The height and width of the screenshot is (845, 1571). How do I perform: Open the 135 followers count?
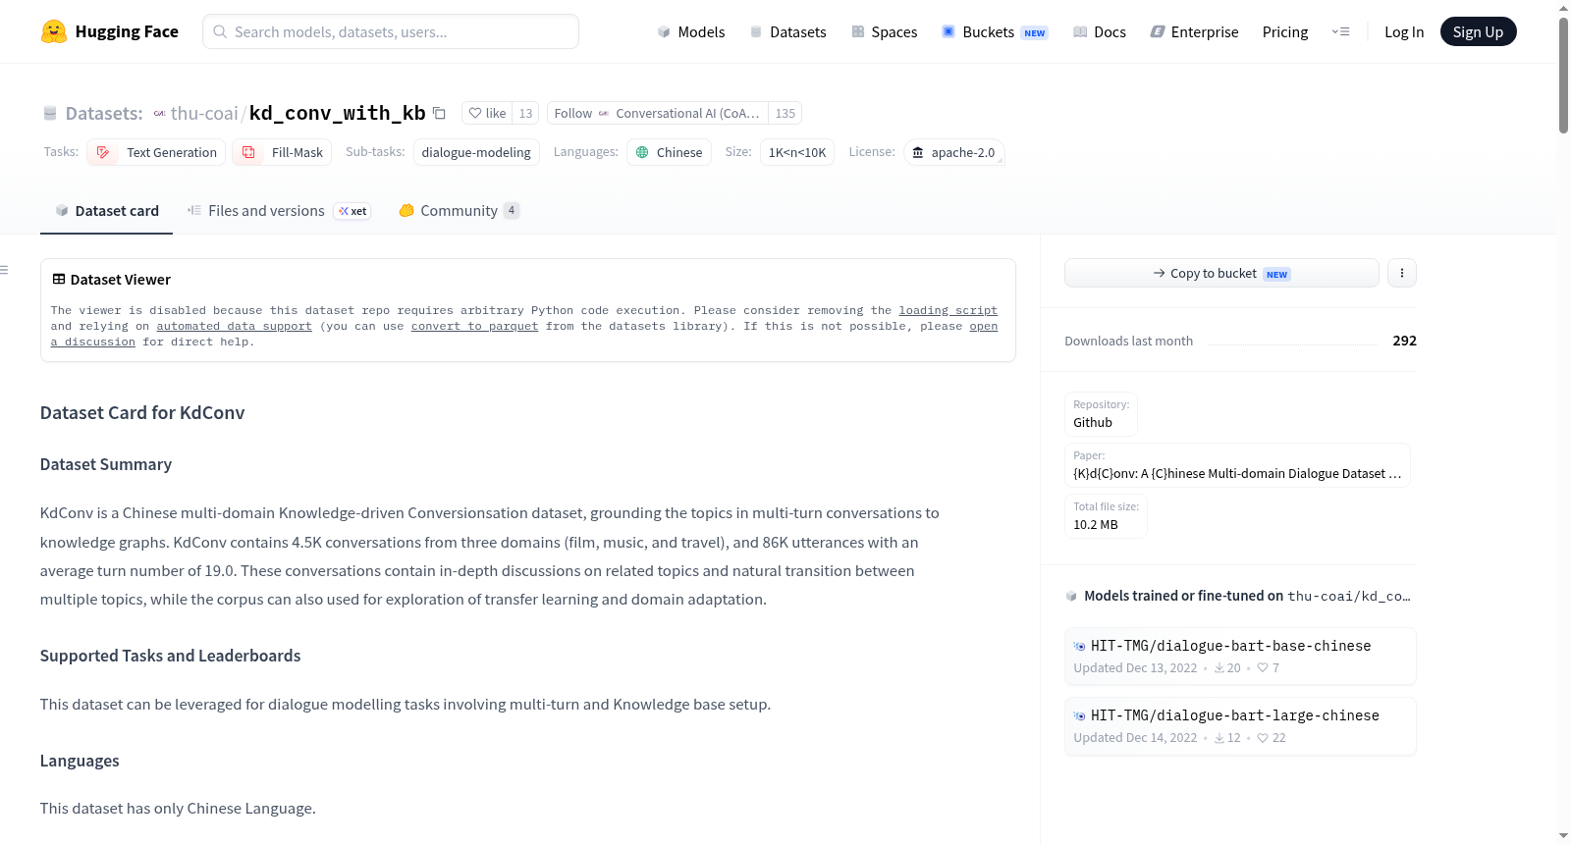point(785,113)
